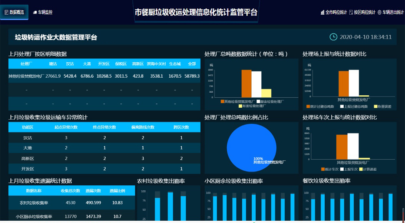The height and width of the screenshot is (223, 405).
Task: Click the bar-chart icon beside 全市吨位统计
Action: click(x=322, y=12)
